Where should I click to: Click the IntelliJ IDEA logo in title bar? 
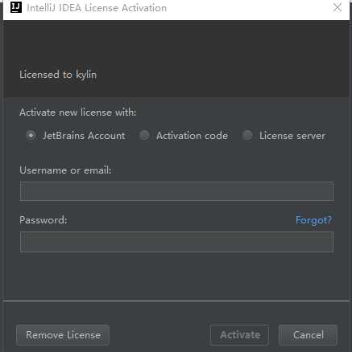click(x=16, y=7)
